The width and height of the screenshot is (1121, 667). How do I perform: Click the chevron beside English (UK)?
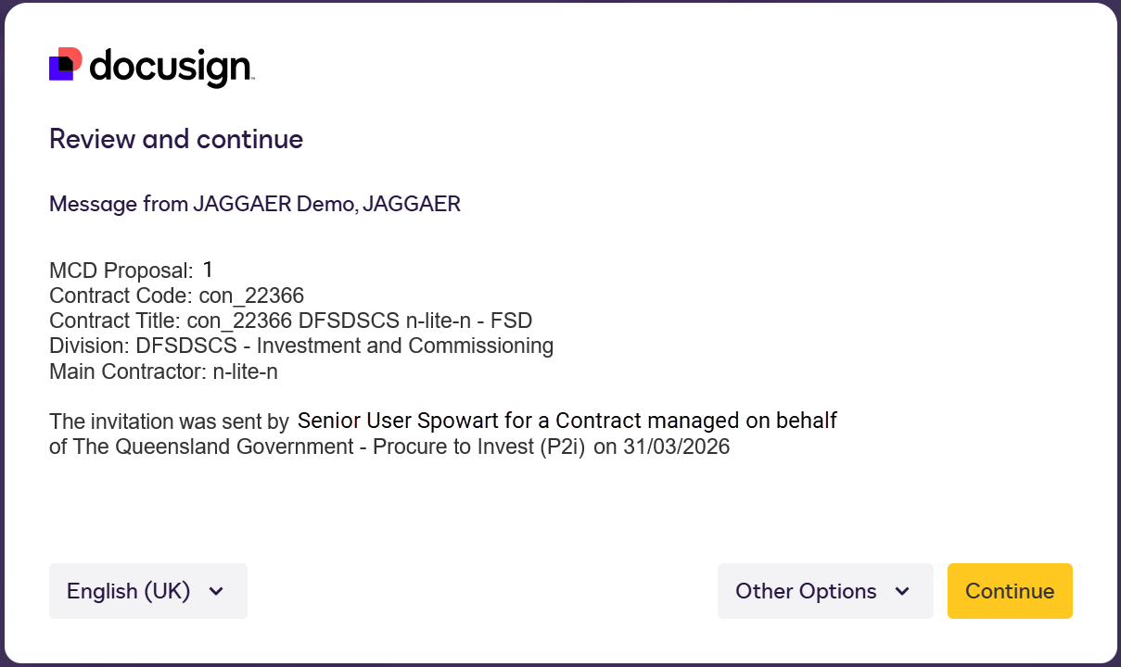coord(216,591)
